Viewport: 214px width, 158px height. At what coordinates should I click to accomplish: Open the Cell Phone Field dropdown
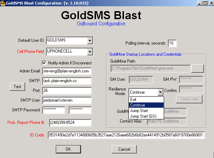click(90, 52)
